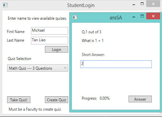Image resolution: width=162 pixels, height=117 pixels.
Task: Click the Take Quiz! button
Action: (19, 100)
